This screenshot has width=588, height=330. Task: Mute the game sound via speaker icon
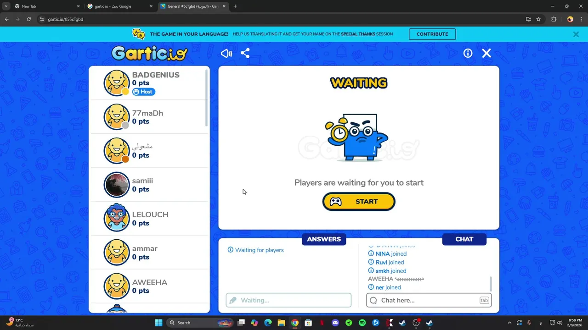coord(226,54)
